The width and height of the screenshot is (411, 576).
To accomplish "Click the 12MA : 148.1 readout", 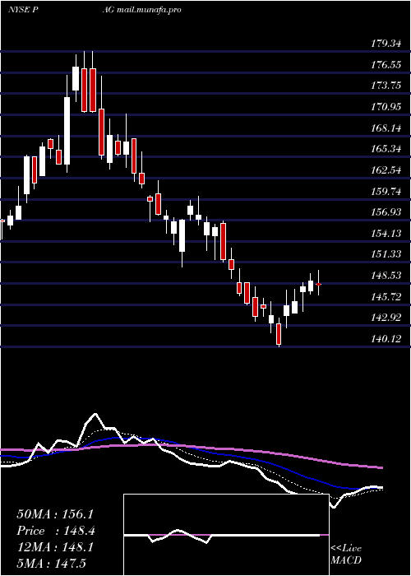I will pos(55,547).
